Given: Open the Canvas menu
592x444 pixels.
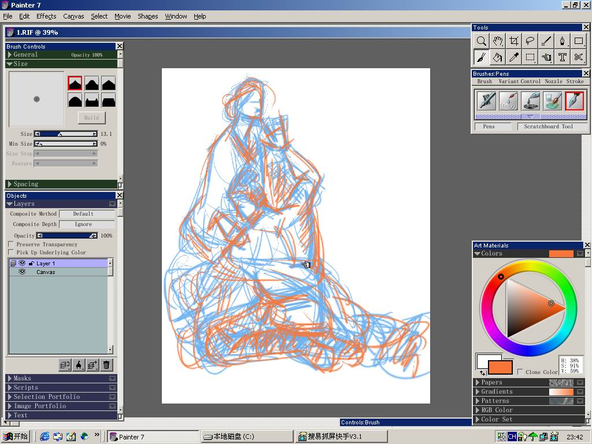Looking at the screenshot, I should click(73, 16).
